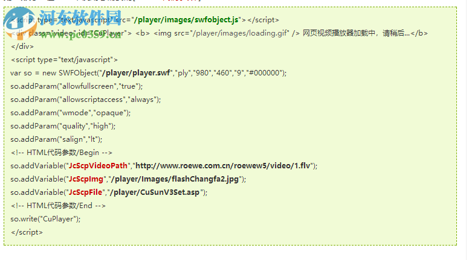Viewport: 469px width, 260px height.
Task: Click the roewe.com.cn video URL
Action: tap(223, 166)
